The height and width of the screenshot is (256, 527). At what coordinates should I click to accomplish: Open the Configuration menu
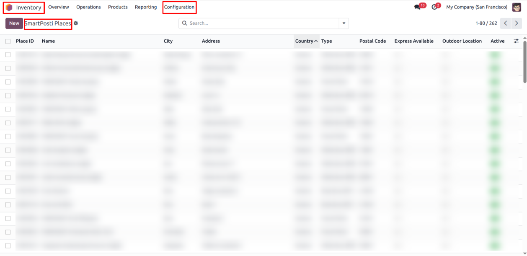(x=179, y=7)
